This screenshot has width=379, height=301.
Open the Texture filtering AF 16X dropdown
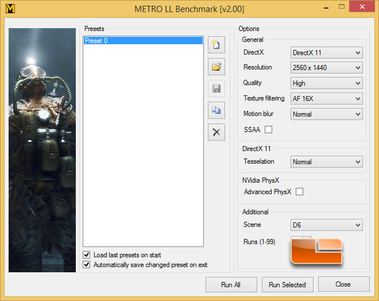[x=327, y=99]
